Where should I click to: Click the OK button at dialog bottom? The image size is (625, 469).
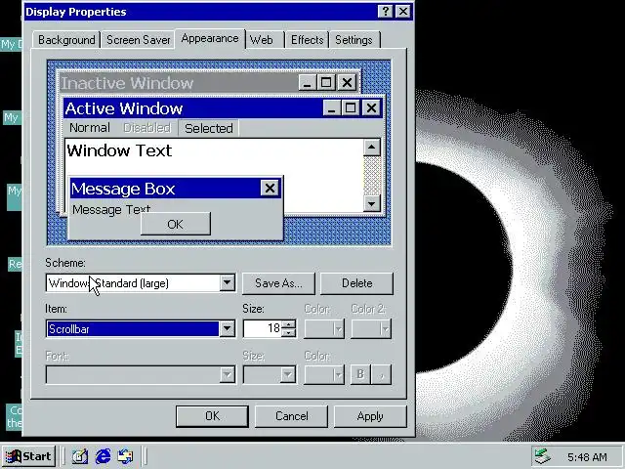(212, 416)
